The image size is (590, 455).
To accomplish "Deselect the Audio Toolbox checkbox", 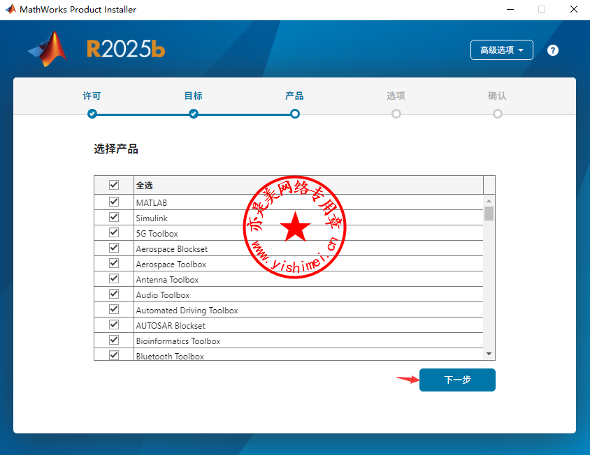I will coord(114,294).
